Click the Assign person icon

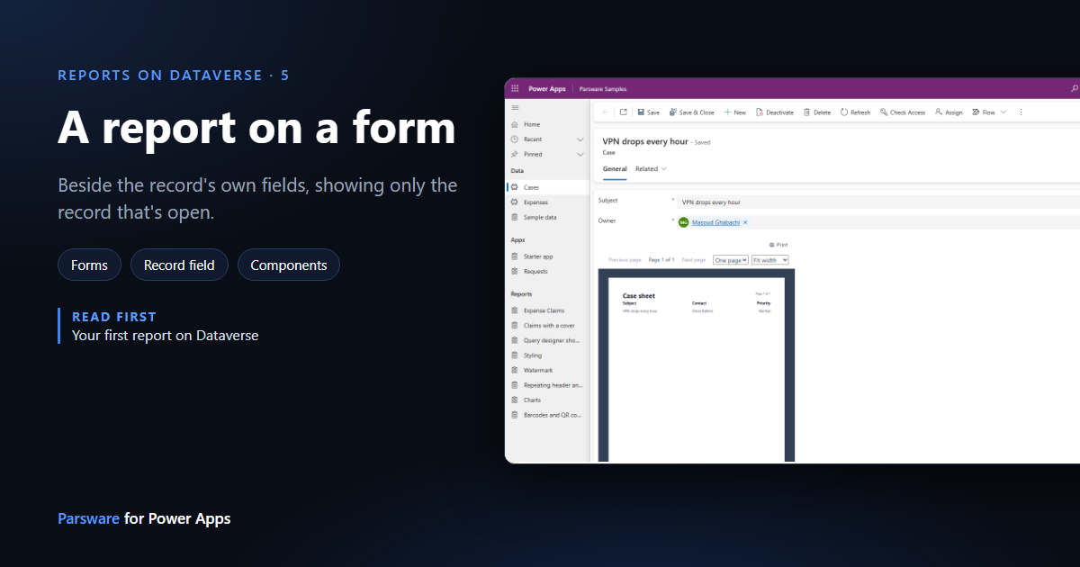(939, 112)
